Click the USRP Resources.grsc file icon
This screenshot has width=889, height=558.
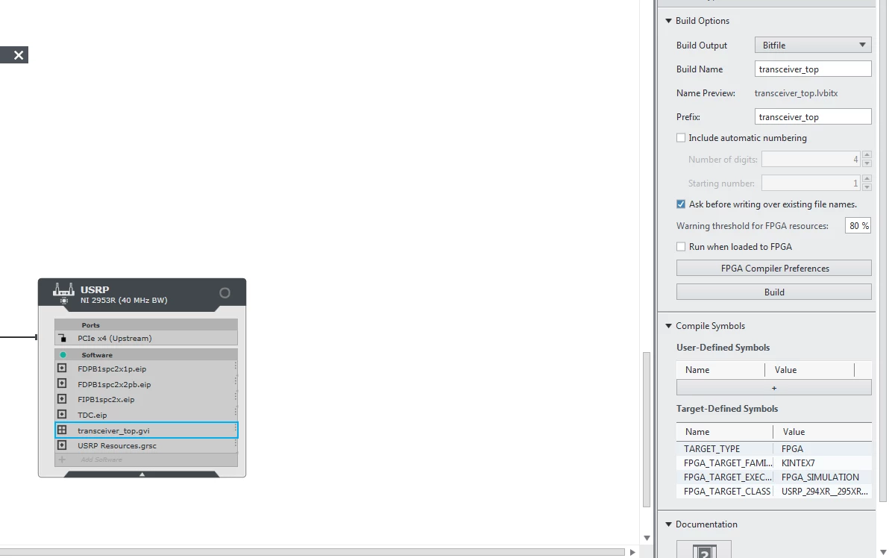click(63, 445)
